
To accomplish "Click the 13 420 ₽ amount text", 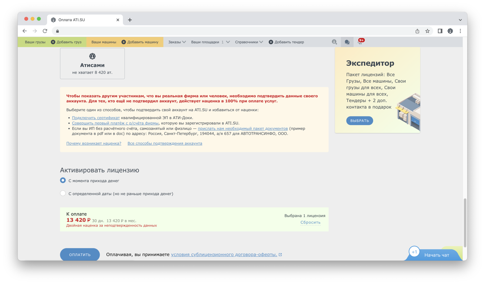I will click(x=78, y=220).
